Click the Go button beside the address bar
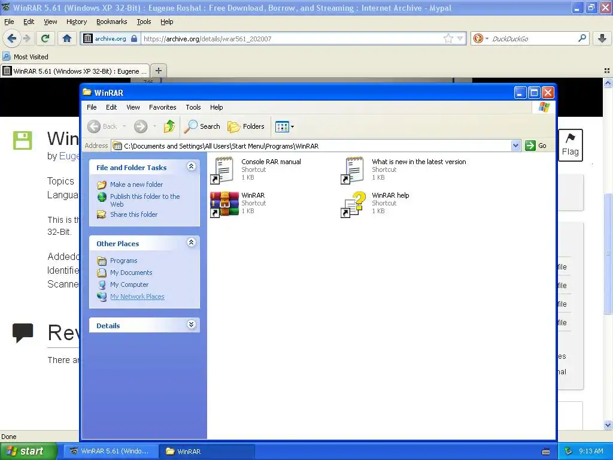This screenshot has width=613, height=460. 536,146
